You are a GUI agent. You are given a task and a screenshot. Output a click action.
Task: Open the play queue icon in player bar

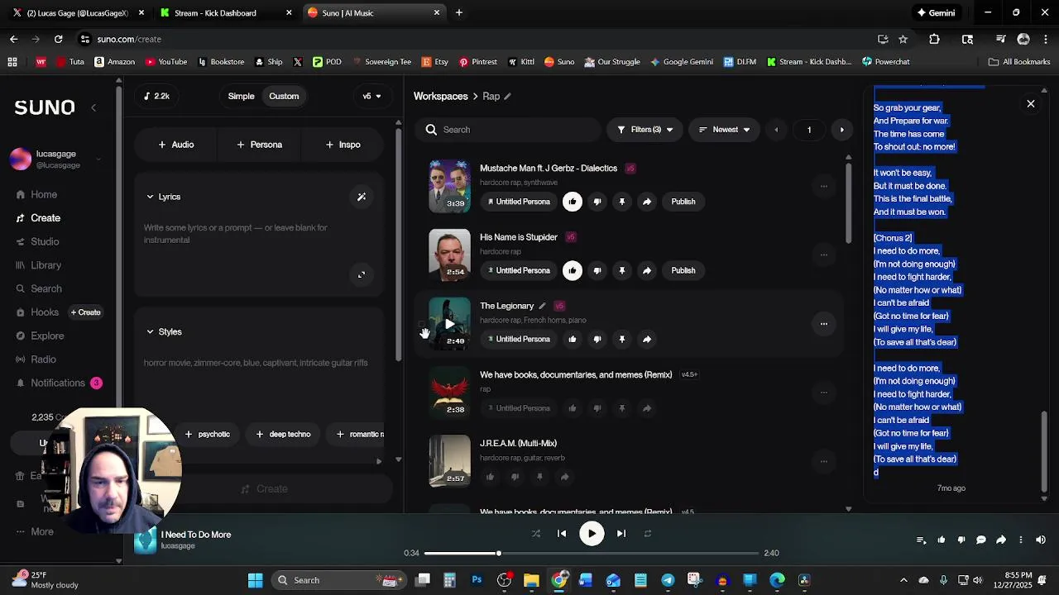[x=922, y=540]
